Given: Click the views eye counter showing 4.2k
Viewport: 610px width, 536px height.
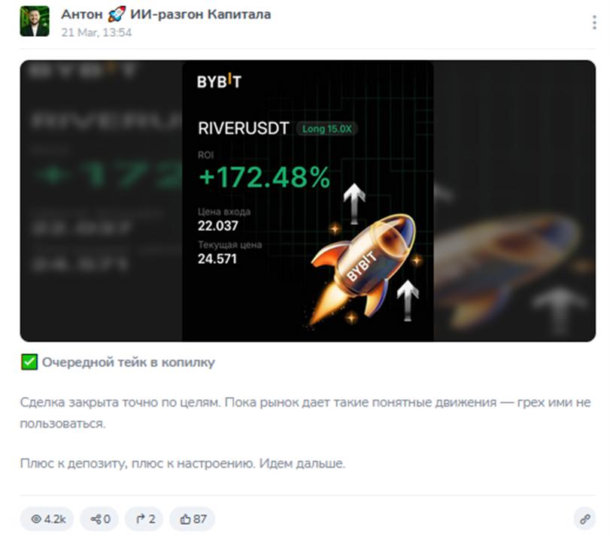Looking at the screenshot, I should (x=47, y=519).
